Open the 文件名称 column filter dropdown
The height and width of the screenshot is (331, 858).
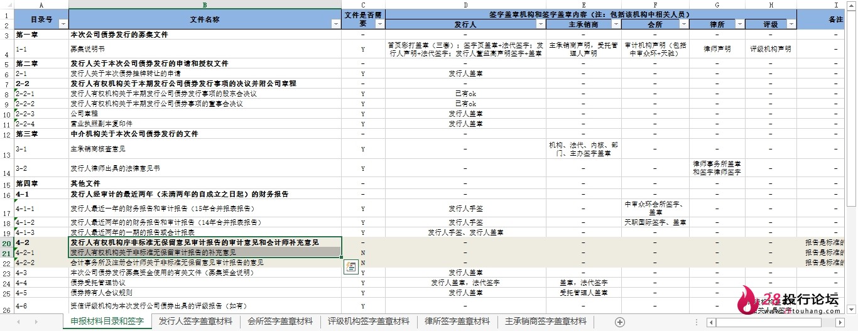[x=335, y=24]
